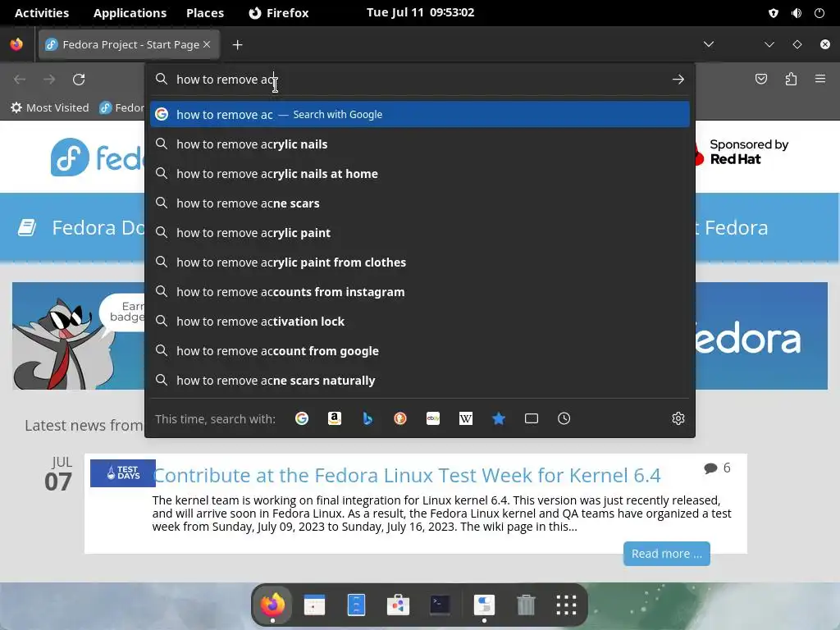
Task: Open Trash from the dock
Action: 526,605
